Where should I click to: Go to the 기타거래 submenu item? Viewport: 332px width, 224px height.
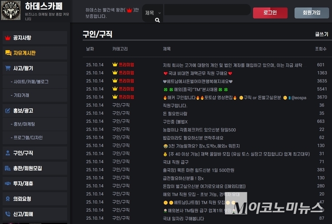[22, 95]
